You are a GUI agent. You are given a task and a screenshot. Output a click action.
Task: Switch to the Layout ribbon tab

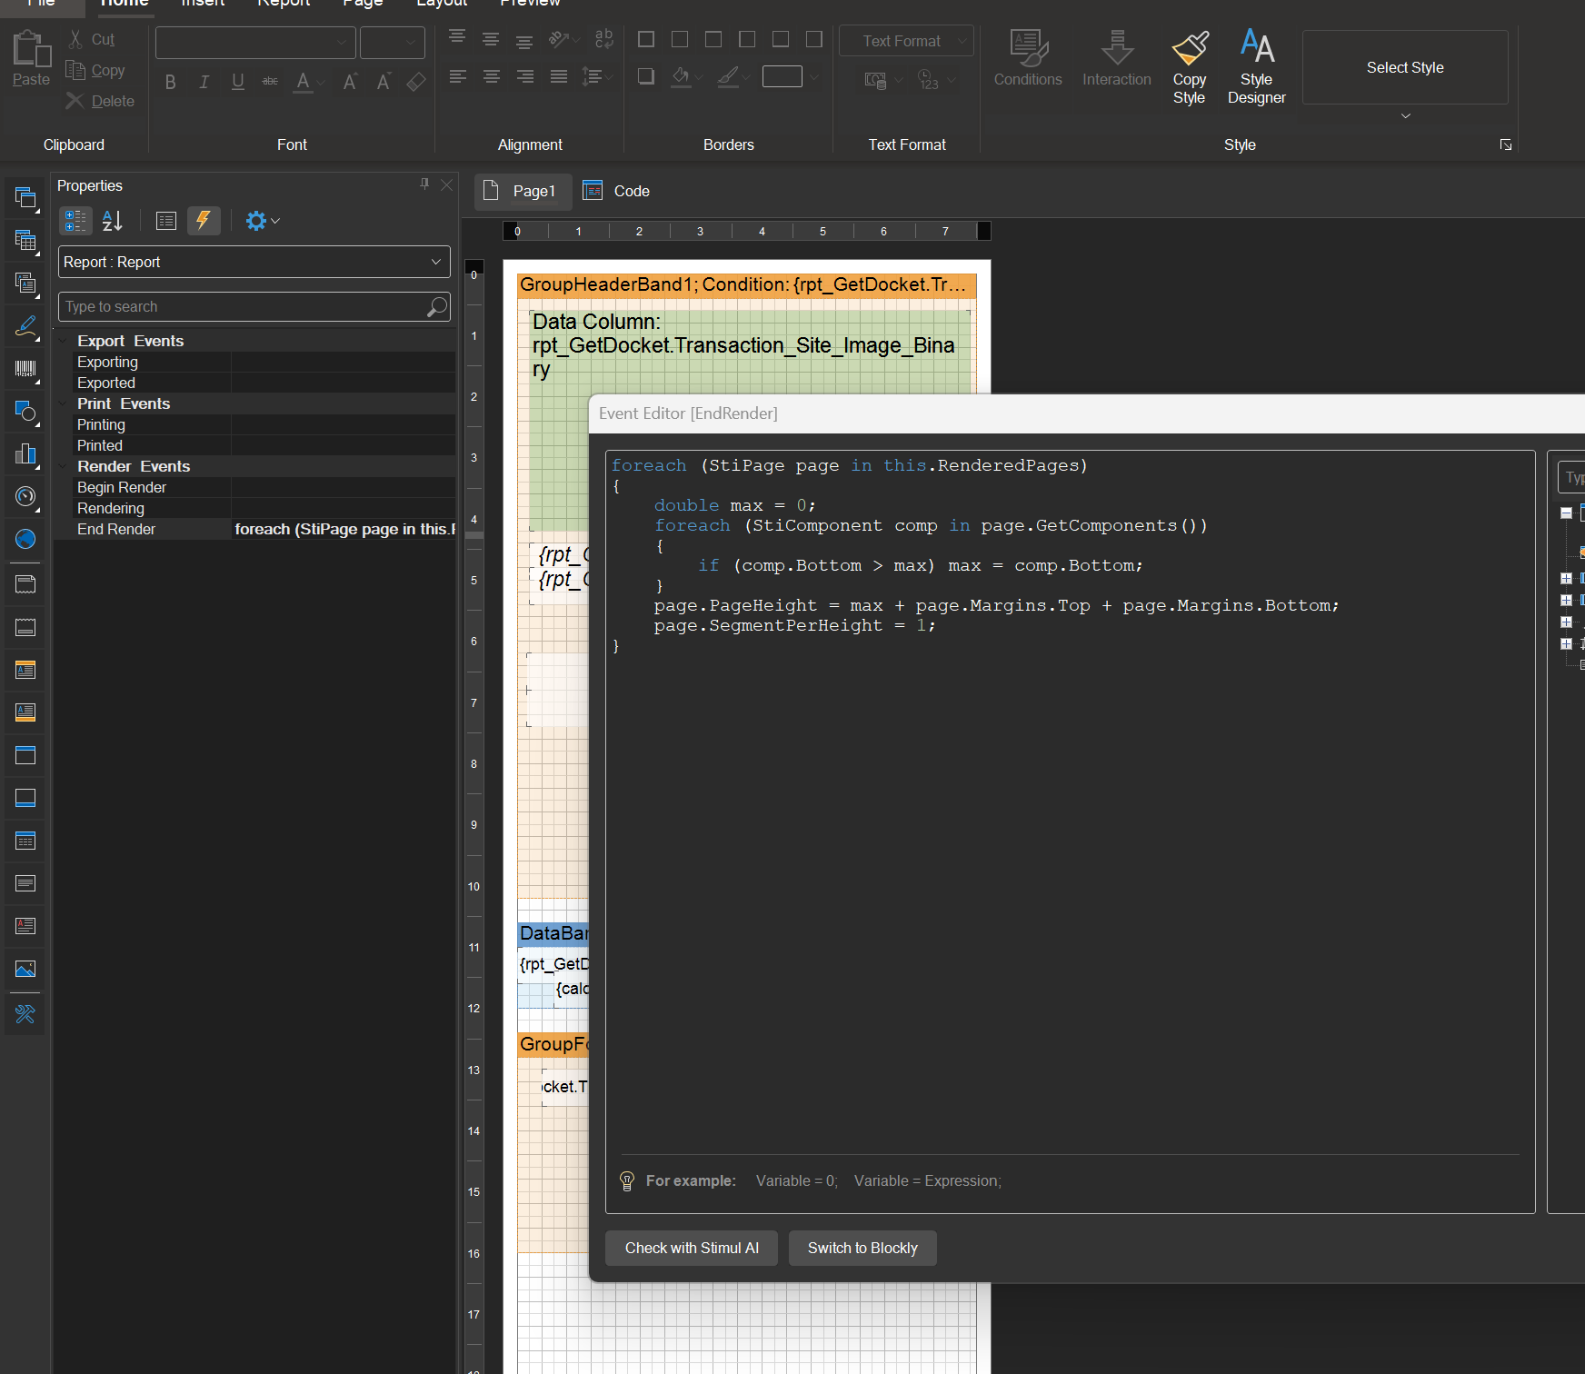coord(442,4)
